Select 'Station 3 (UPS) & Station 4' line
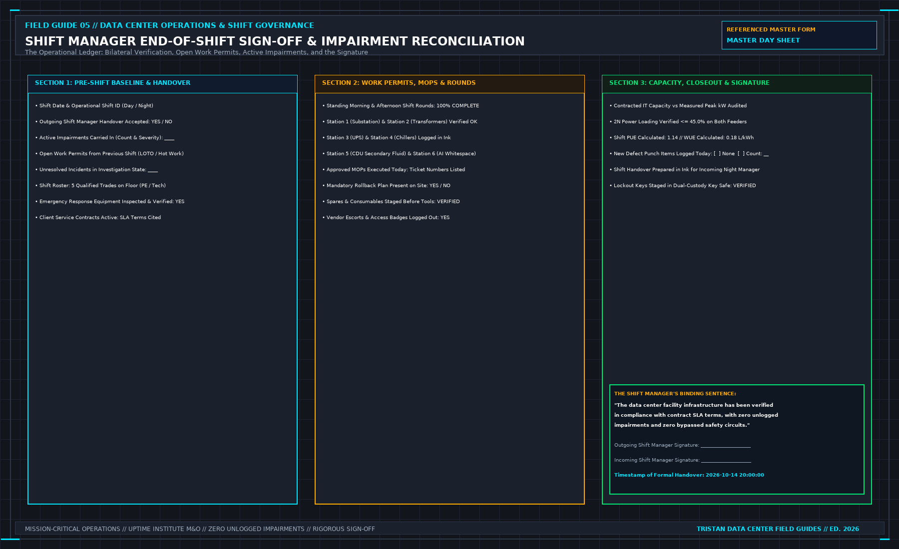Viewport: 899px width, 549px height. click(x=387, y=138)
